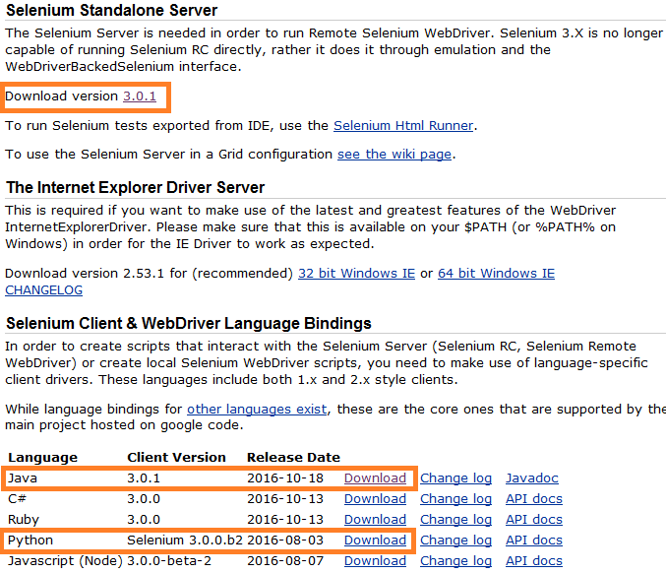Viewport: 666px width, 573px height.
Task: Download 64 bit Windows IE driver
Action: (x=496, y=274)
